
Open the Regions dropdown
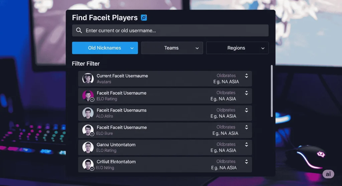click(x=237, y=48)
